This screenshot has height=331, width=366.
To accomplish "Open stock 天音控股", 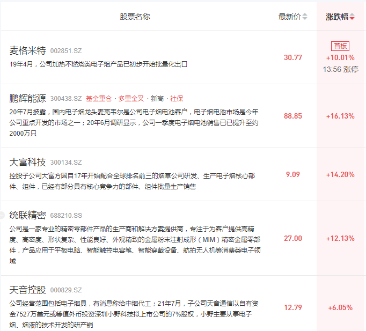I will [27, 290].
